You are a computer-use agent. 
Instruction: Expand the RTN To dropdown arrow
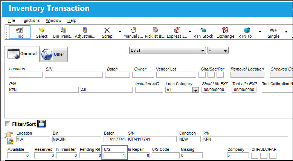260,32
